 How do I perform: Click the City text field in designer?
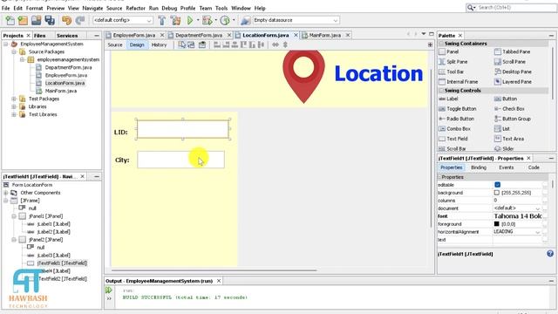pyautogui.click(x=180, y=160)
